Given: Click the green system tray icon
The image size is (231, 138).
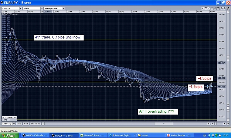Looking at the screenshot, I should pyautogui.click(x=217, y=135).
